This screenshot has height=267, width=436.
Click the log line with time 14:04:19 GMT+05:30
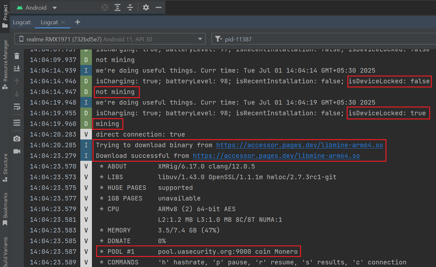point(236,103)
